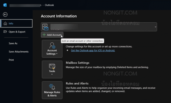Click the 'Use Rules and Alerts to help organize' description
This screenshot has width=171, height=103.
click(x=111, y=89)
